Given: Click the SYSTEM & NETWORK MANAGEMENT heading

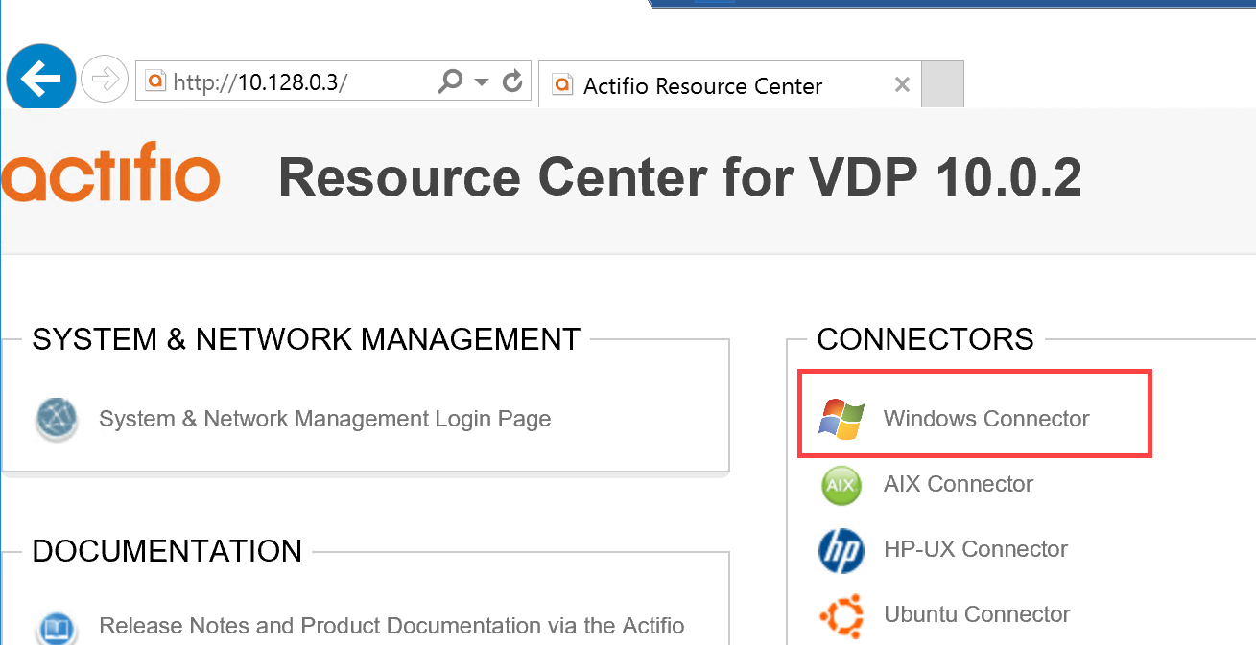Looking at the screenshot, I should click(306, 338).
